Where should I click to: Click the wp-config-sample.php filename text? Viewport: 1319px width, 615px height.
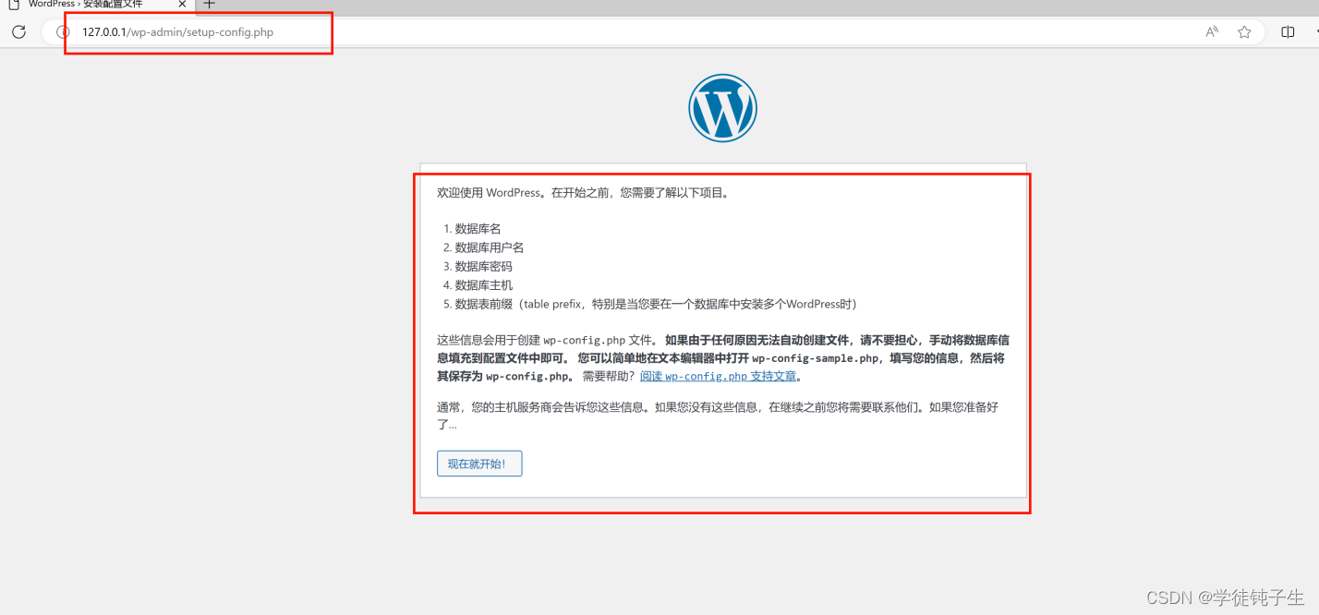(x=816, y=358)
